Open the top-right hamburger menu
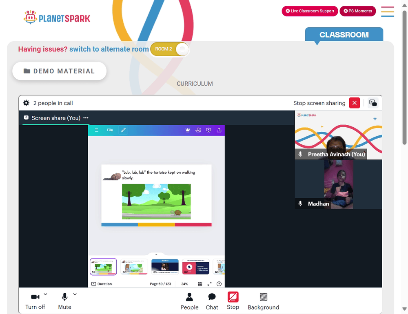The image size is (408, 314). 388,11
